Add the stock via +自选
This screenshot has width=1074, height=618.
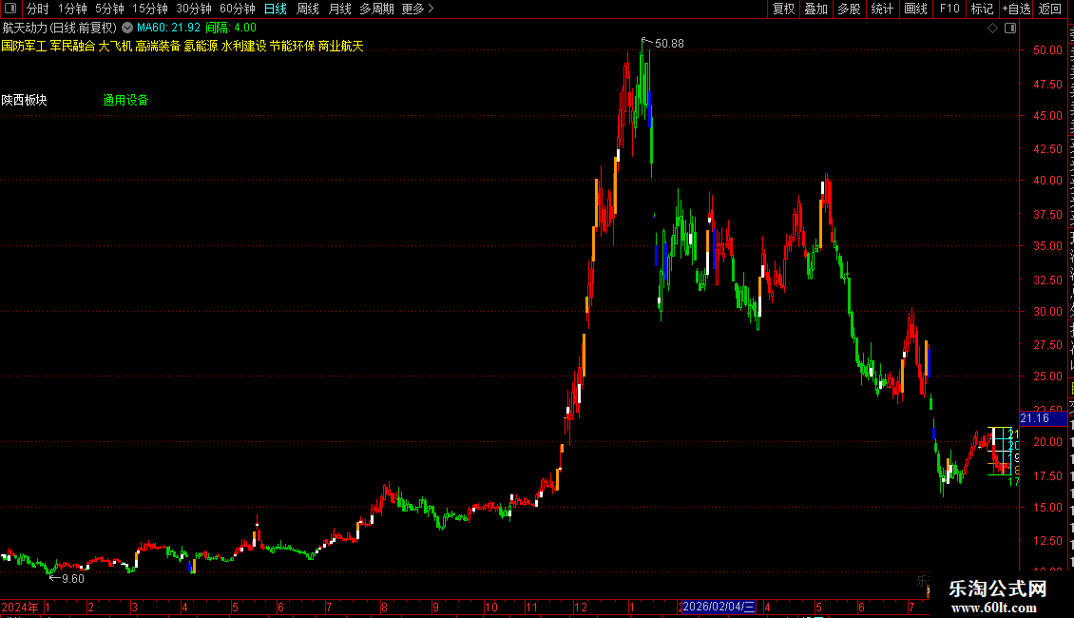point(1016,9)
